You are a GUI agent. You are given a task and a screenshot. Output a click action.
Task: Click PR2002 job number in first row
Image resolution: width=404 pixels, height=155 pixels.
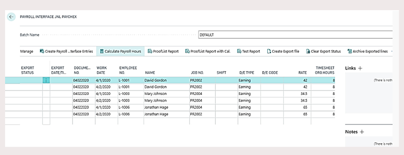click(x=196, y=80)
